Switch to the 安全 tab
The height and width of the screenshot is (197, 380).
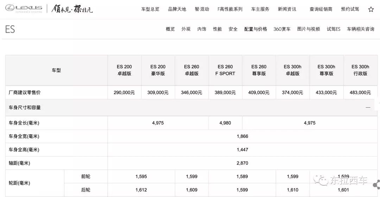coord(233,29)
